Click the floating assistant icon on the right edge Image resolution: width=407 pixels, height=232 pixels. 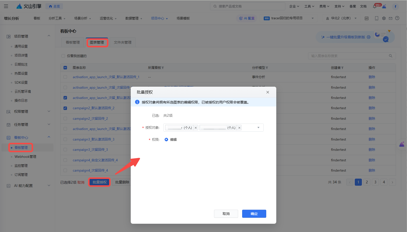[402, 144]
